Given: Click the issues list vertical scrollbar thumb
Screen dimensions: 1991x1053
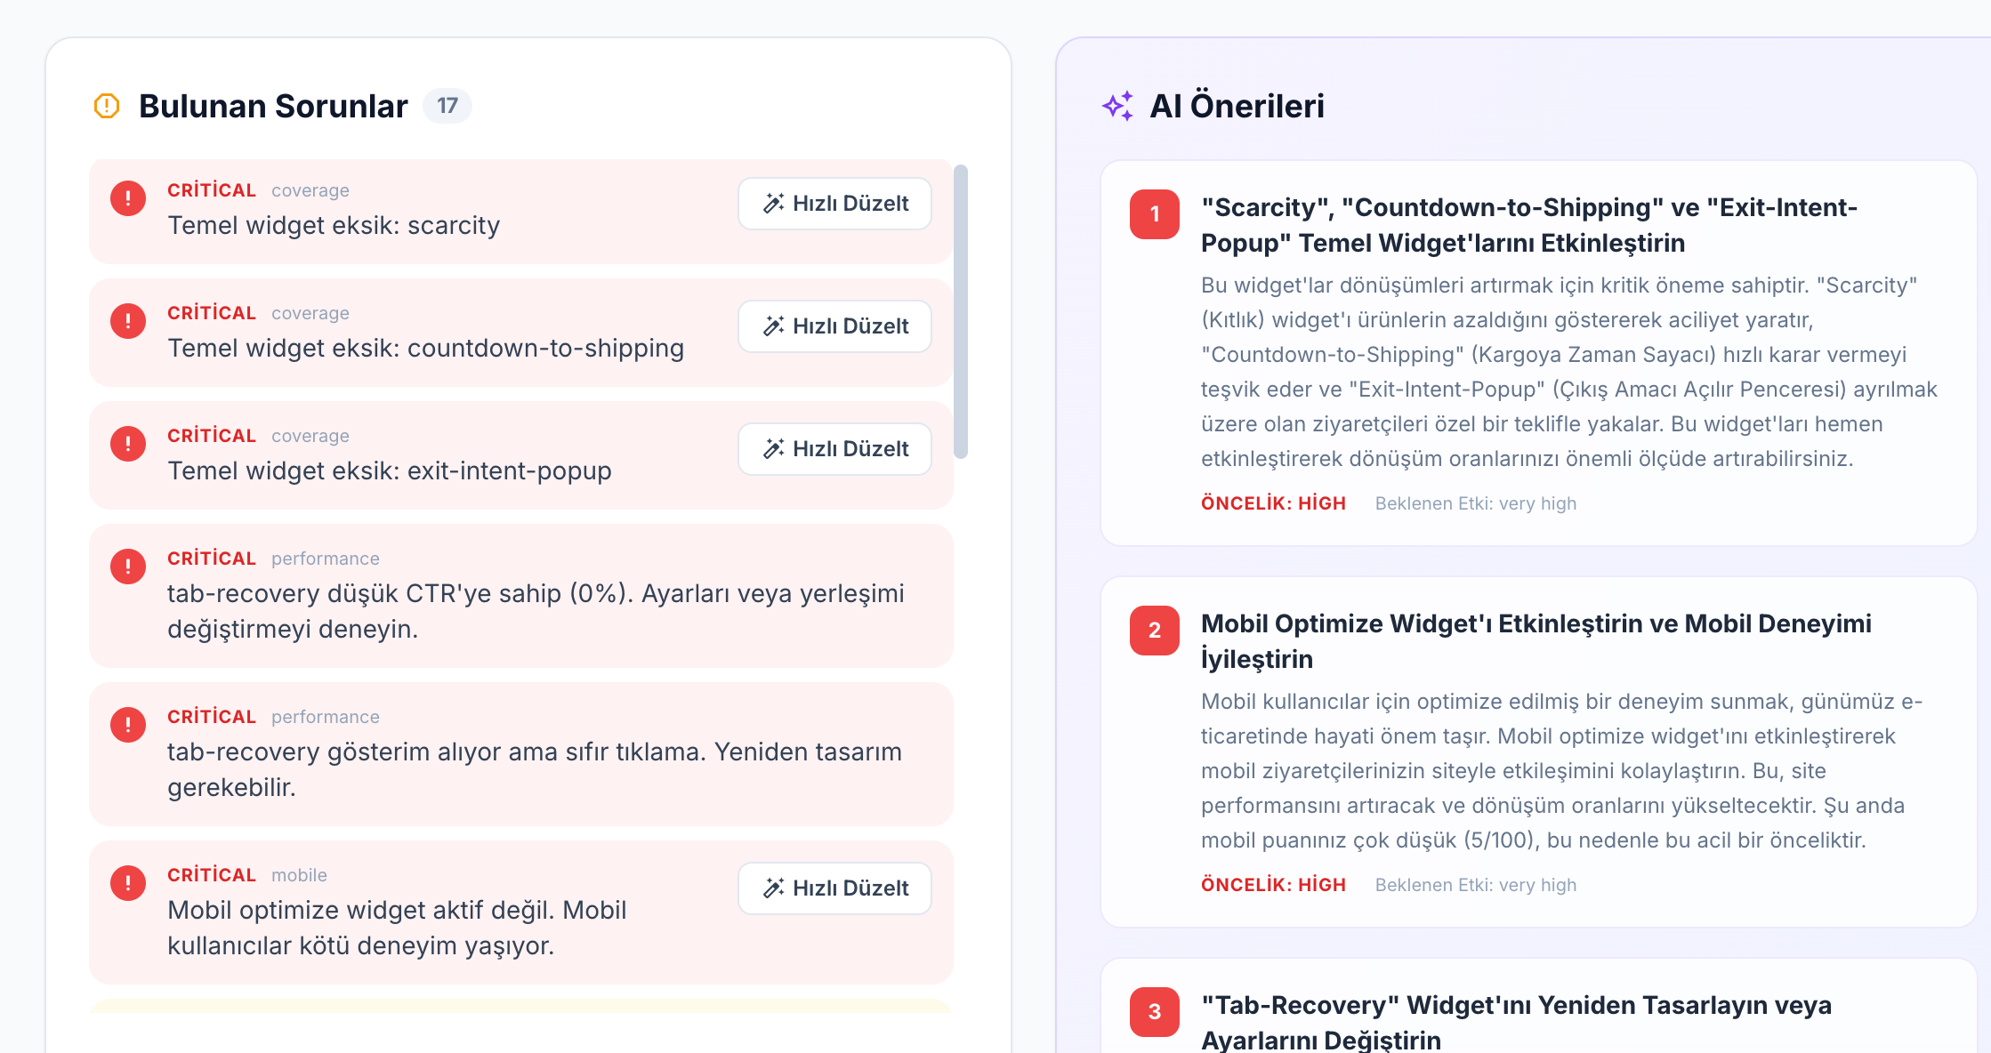Looking at the screenshot, I should pyautogui.click(x=960, y=311).
